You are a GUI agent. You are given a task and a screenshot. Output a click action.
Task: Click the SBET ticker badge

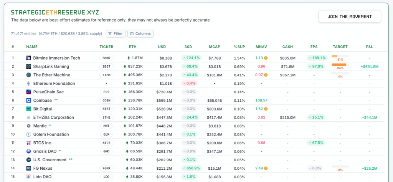(x=106, y=66)
